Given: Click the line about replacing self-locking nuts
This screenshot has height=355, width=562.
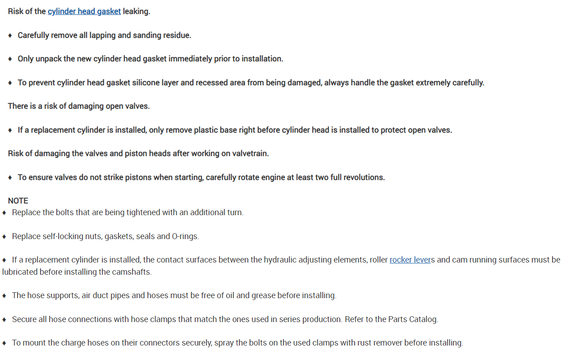Looking at the screenshot, I should click(x=105, y=236).
